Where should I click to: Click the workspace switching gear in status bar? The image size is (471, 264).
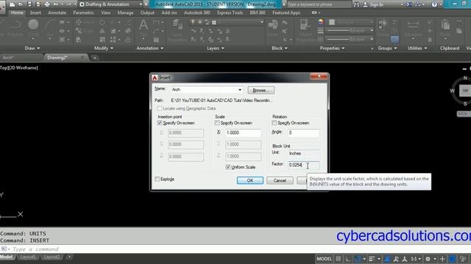point(428,259)
